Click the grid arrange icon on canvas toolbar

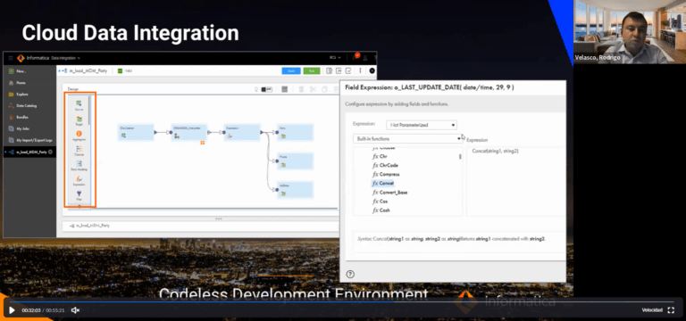[285, 89]
